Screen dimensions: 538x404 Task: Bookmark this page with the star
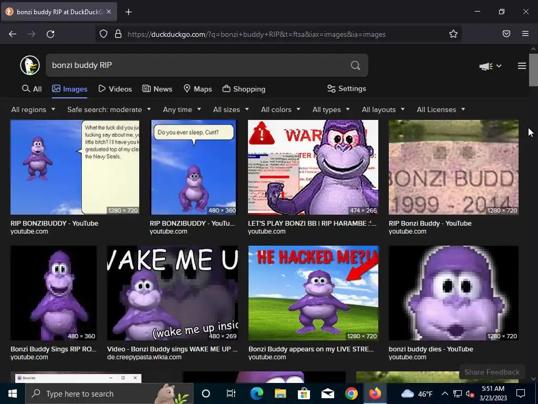[453, 34]
